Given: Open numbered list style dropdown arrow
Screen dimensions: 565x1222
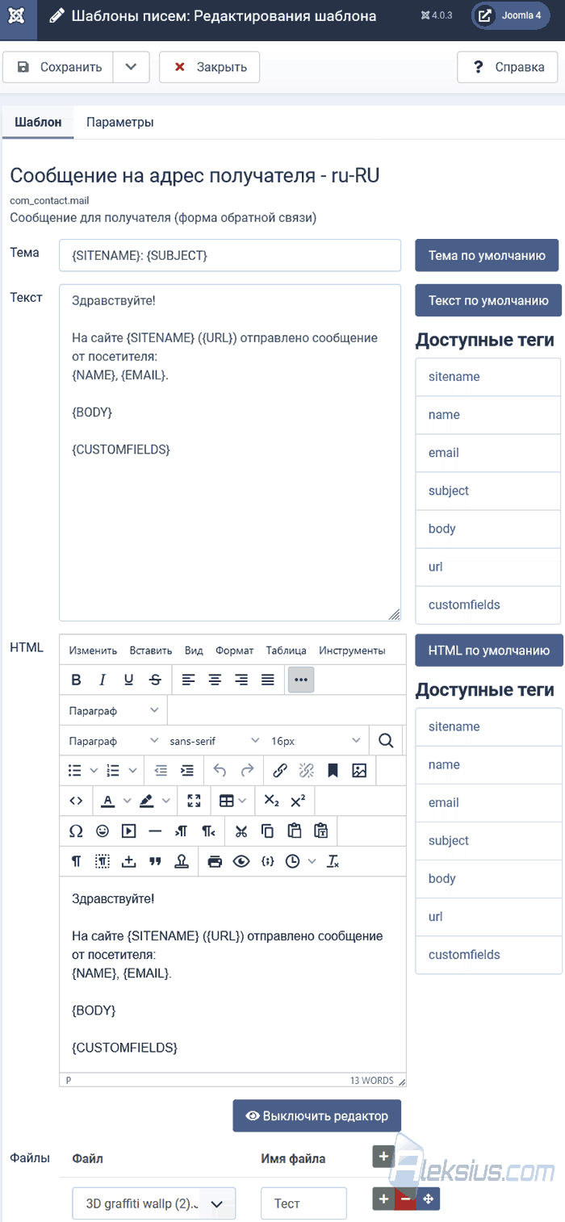Looking at the screenshot, I should click(132, 771).
